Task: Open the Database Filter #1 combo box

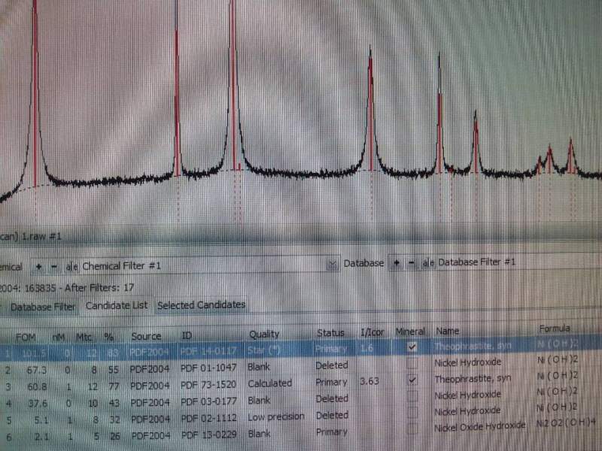Action: (518, 262)
